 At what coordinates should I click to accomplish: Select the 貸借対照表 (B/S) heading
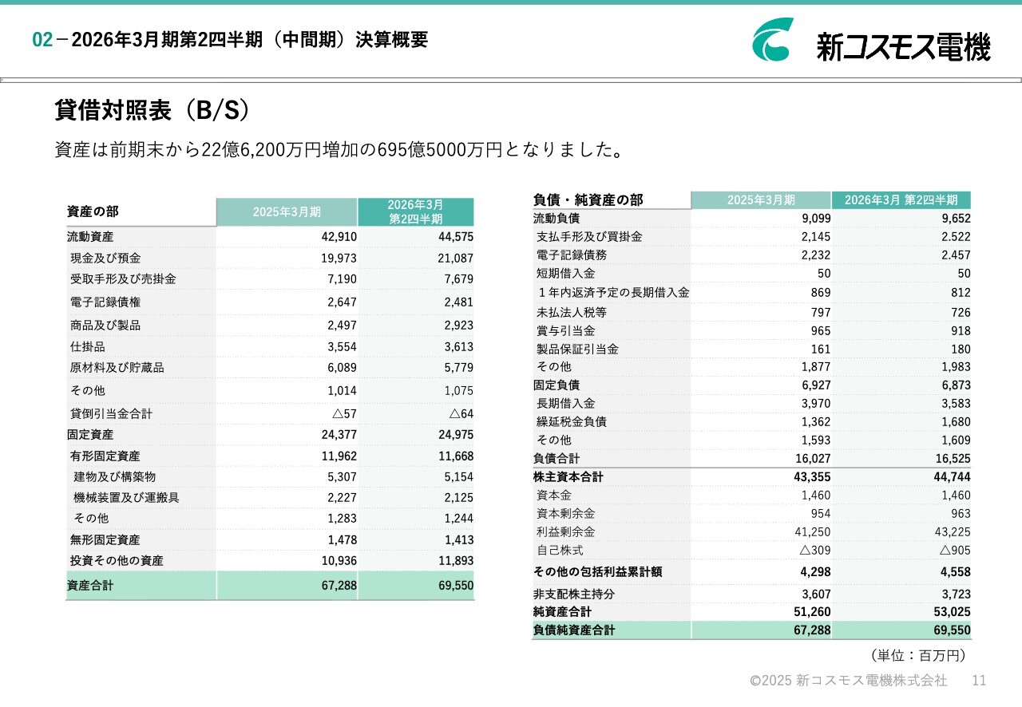[x=152, y=111]
